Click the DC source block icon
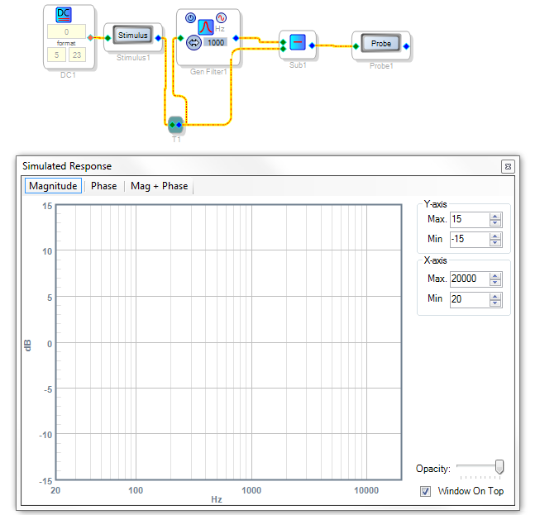The width and height of the screenshot is (540, 515). point(64,15)
